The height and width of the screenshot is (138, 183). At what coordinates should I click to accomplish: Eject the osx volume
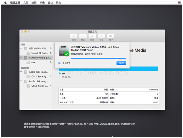click(51, 62)
